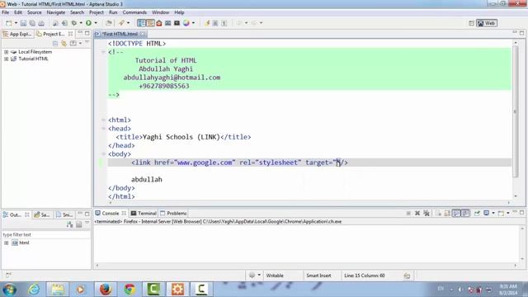Click the Themes color wheel icon
This screenshot has height=297, width=528.
[x=186, y=23]
